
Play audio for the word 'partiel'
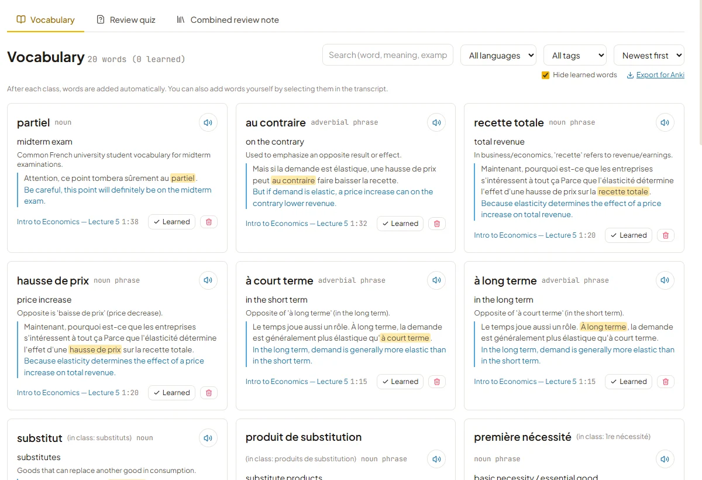(208, 123)
